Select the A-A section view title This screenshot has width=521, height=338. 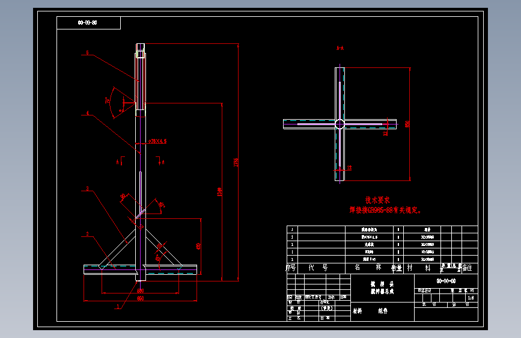[x=340, y=48]
